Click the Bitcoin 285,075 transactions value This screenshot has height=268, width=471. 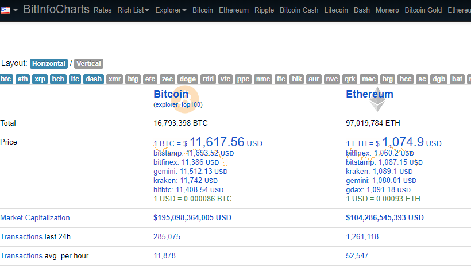[x=167, y=237]
